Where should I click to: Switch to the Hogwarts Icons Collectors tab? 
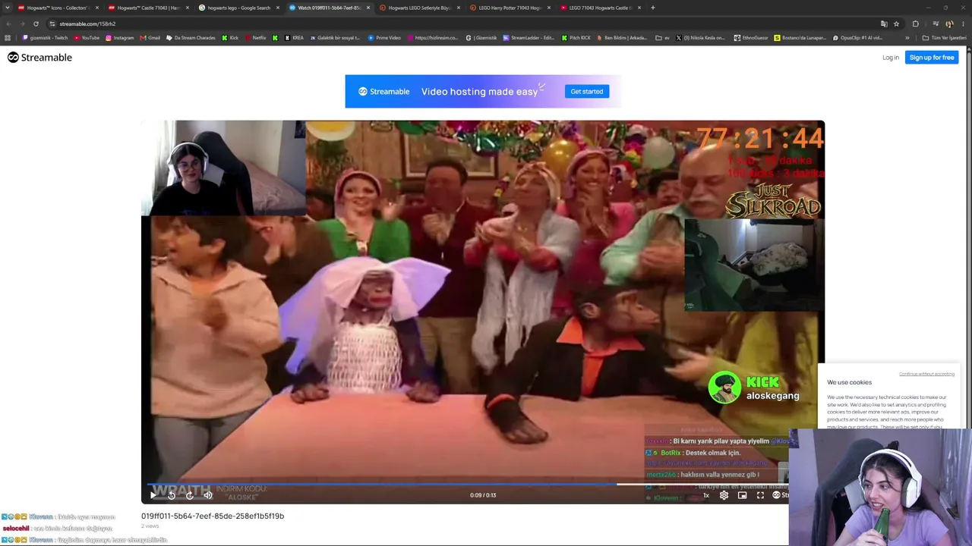(x=58, y=8)
